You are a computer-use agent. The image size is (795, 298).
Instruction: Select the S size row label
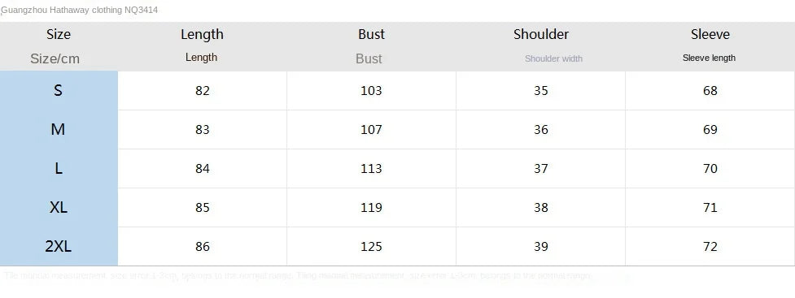pyautogui.click(x=59, y=91)
